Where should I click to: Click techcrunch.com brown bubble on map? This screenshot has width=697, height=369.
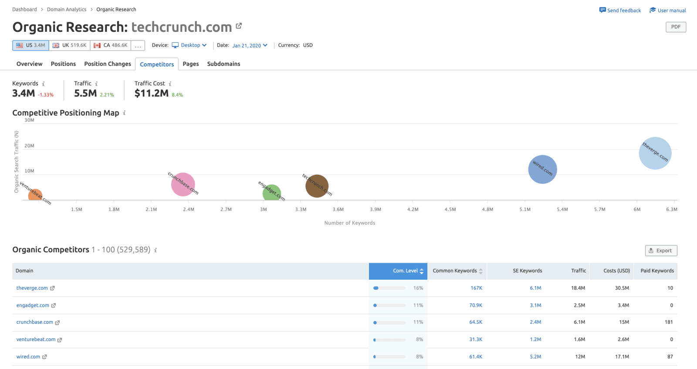[317, 186]
